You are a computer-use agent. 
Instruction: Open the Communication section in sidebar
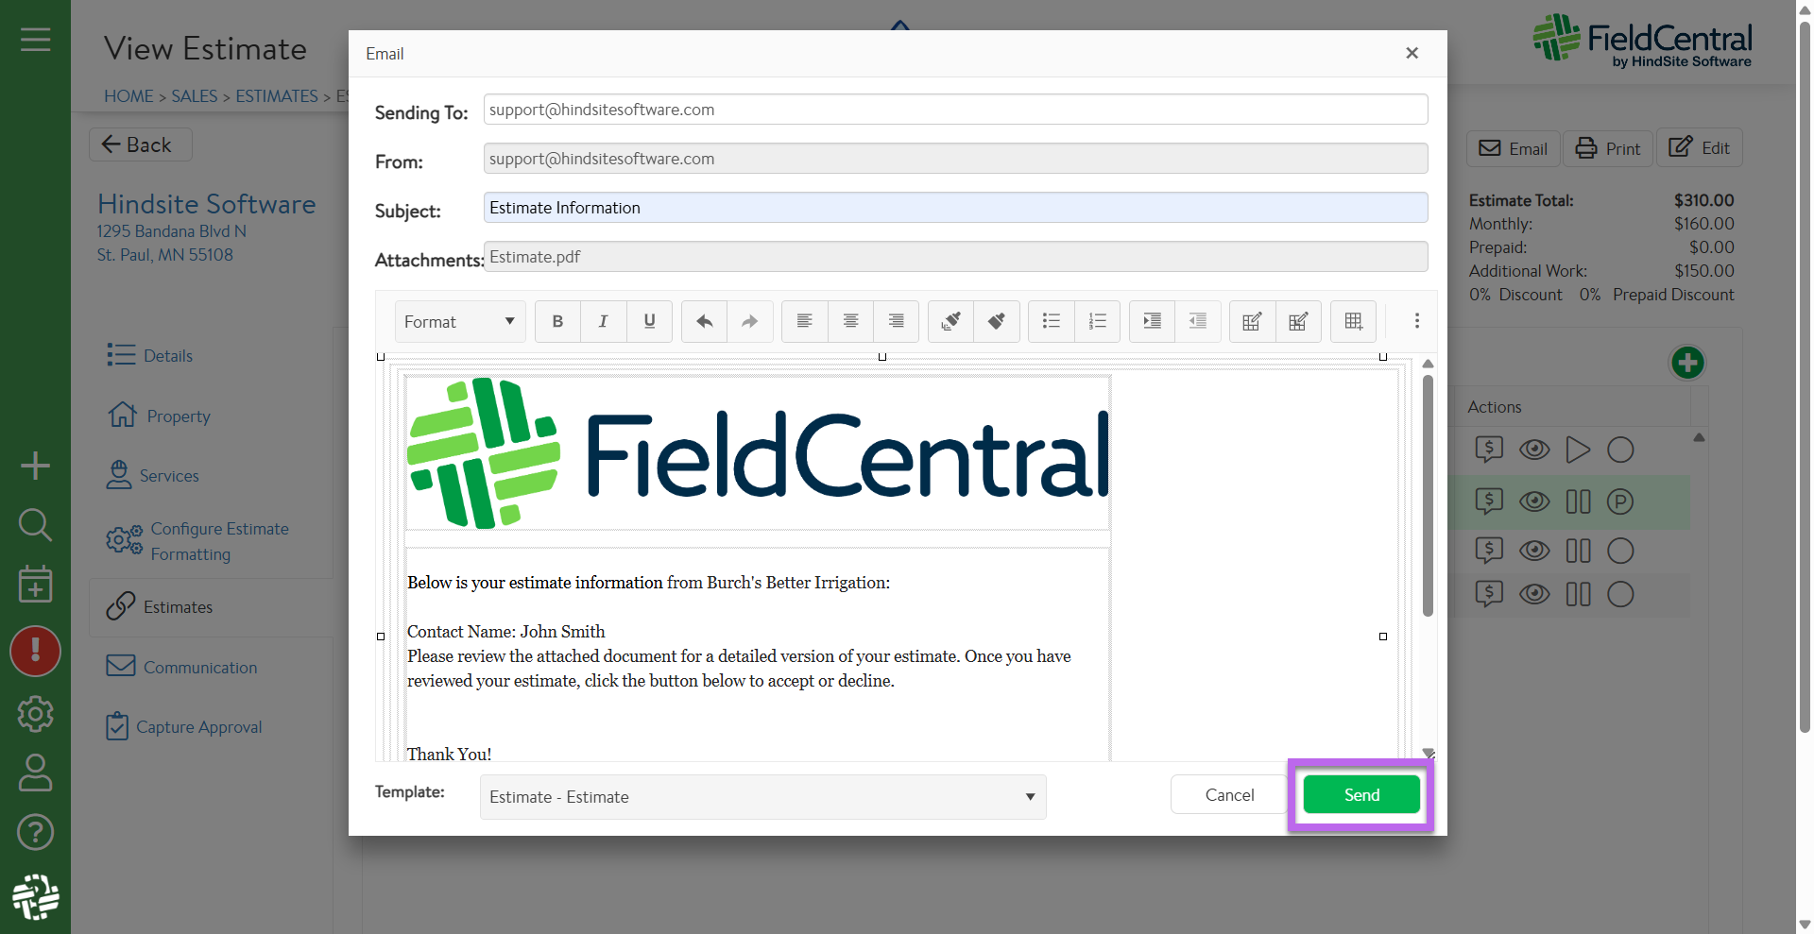click(x=199, y=668)
